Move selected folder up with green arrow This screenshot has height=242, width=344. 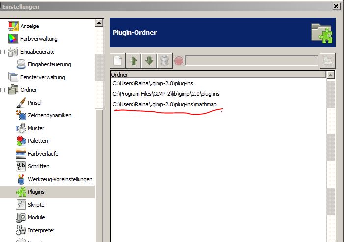133,60
